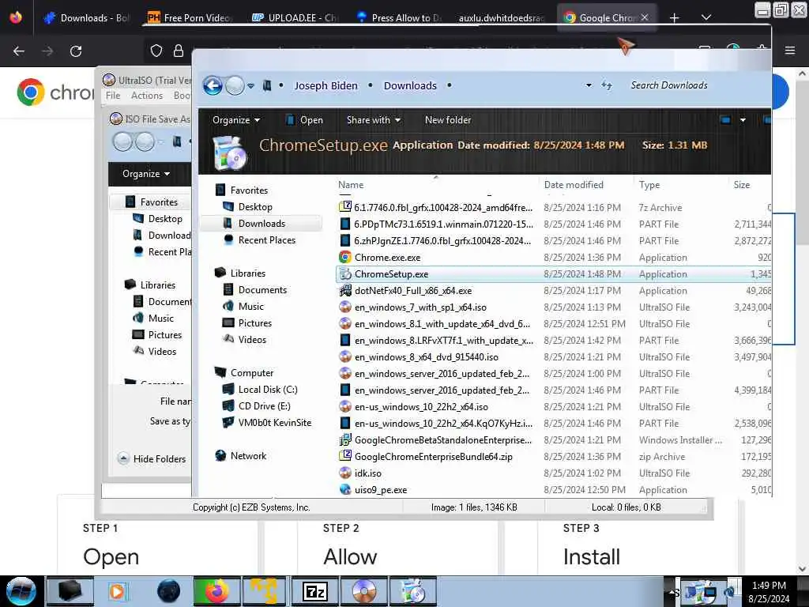Viewport: 809px width, 607px height.
Task: Click the Firefox reload page icon
Action: (76, 51)
